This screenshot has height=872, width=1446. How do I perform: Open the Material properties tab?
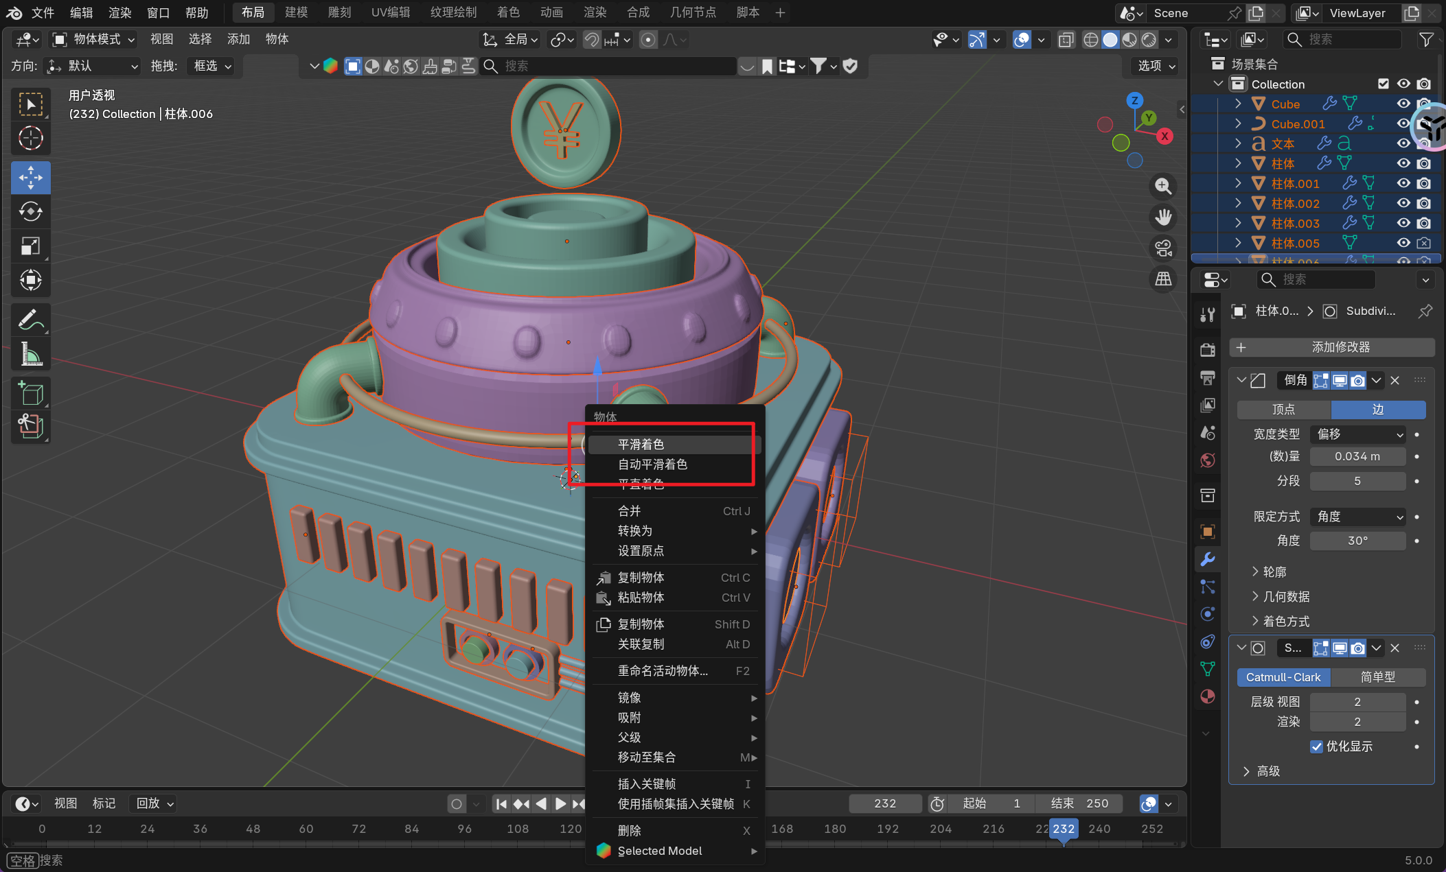[1207, 696]
